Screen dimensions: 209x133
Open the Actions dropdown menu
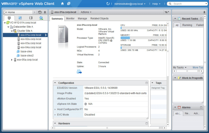(87, 12)
